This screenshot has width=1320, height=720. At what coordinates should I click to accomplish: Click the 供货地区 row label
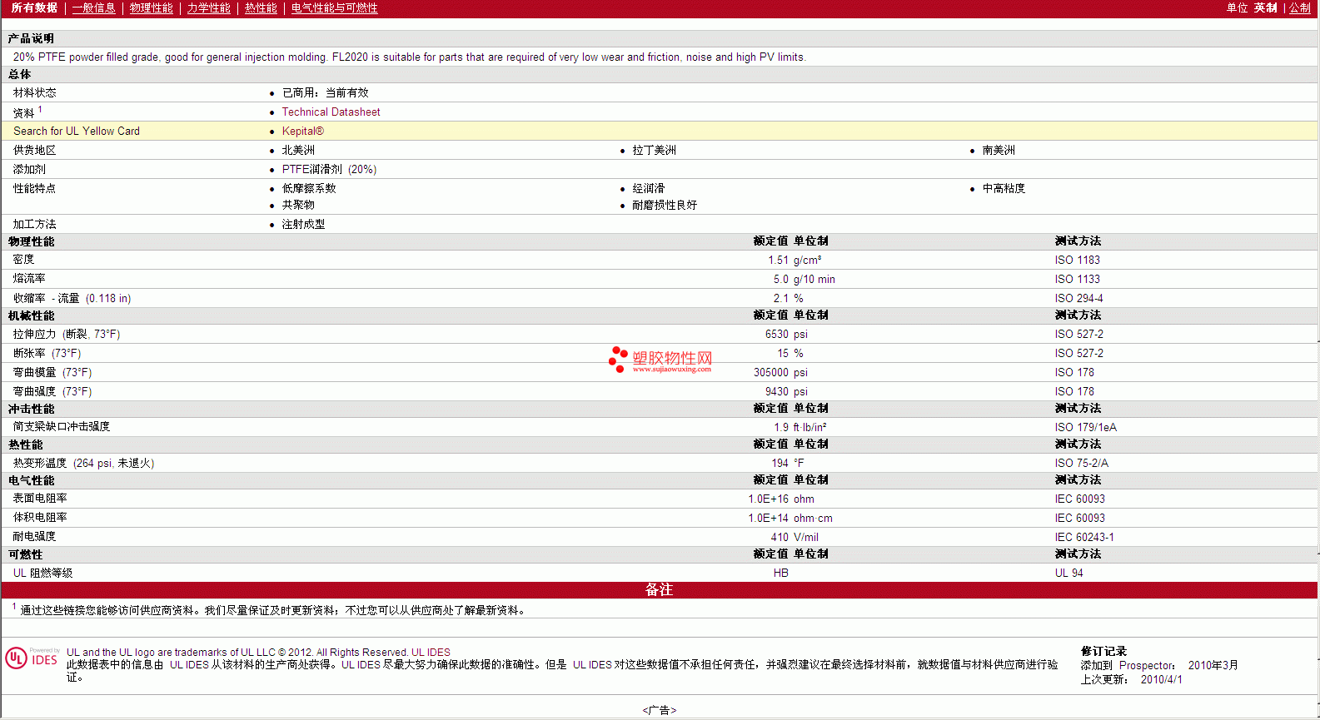tap(35, 151)
